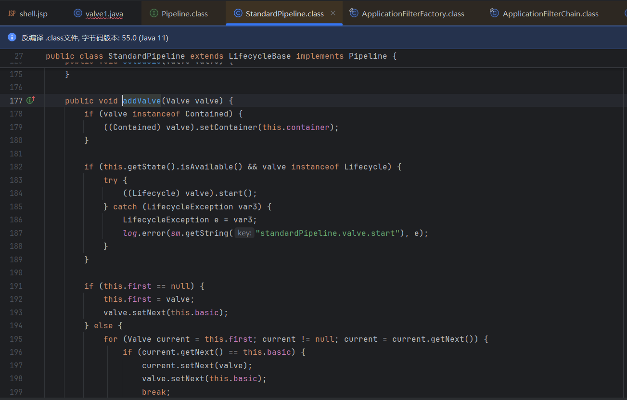
Task: Click LifecycleBase in the class header
Action: (259, 56)
